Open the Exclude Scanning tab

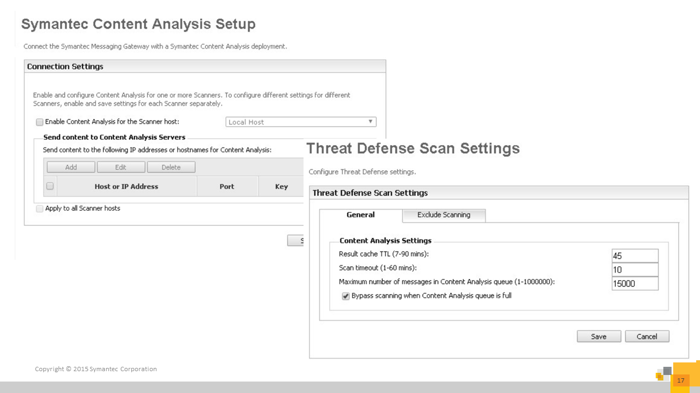point(444,215)
